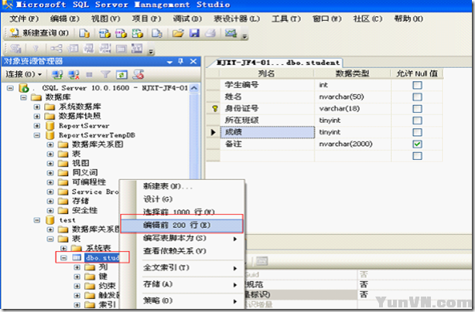The image size is (475, 312).
Task: Open the folder-shaped Open File icon
Action: pyautogui.click(x=178, y=33)
